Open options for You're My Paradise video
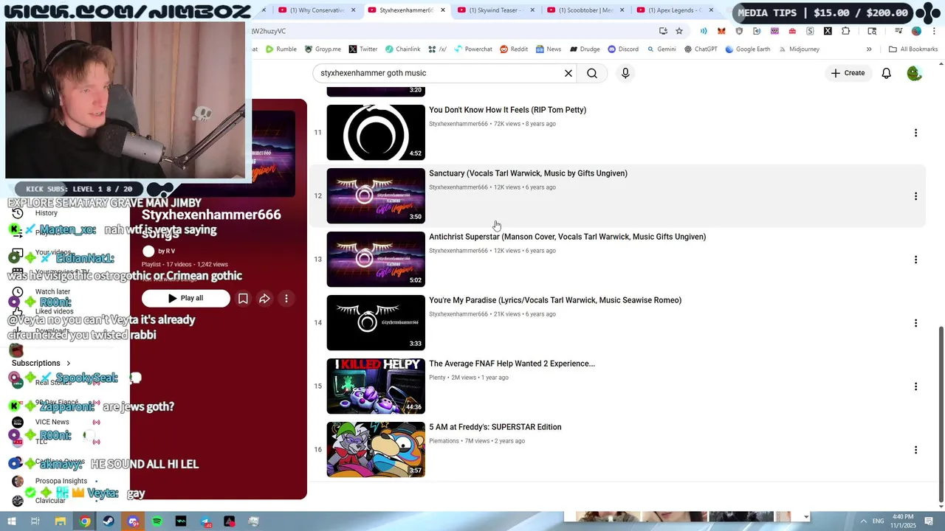Screen dimensions: 945x531 tap(915, 323)
